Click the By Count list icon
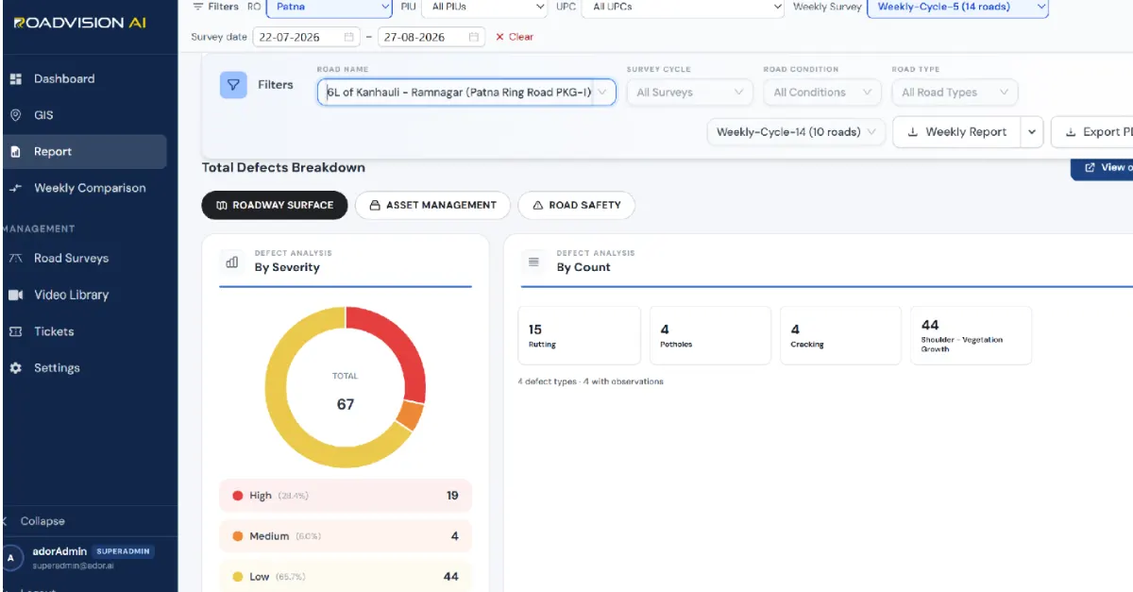This screenshot has height=592, width=1133. tap(533, 262)
